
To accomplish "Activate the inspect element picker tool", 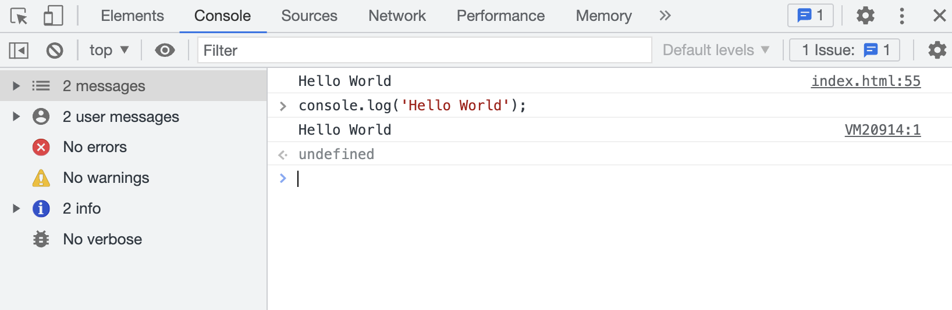I will (19, 16).
